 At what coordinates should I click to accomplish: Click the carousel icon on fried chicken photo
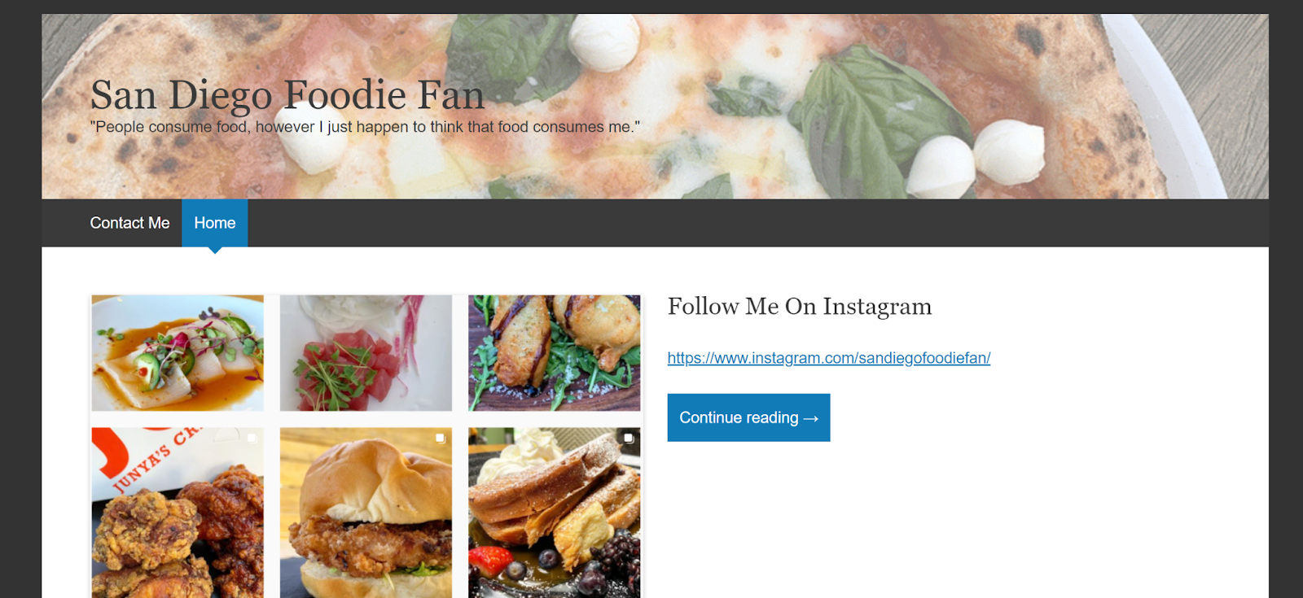tap(252, 438)
